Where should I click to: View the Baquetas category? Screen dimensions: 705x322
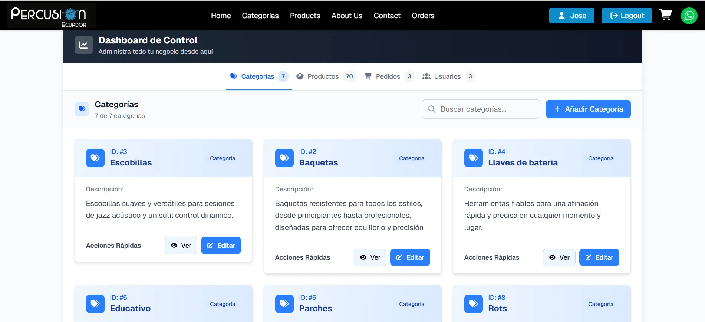[370, 257]
